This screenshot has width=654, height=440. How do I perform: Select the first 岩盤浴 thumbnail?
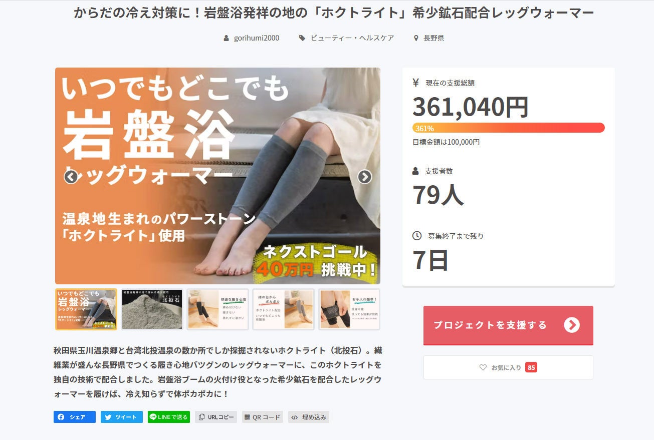pyautogui.click(x=86, y=309)
